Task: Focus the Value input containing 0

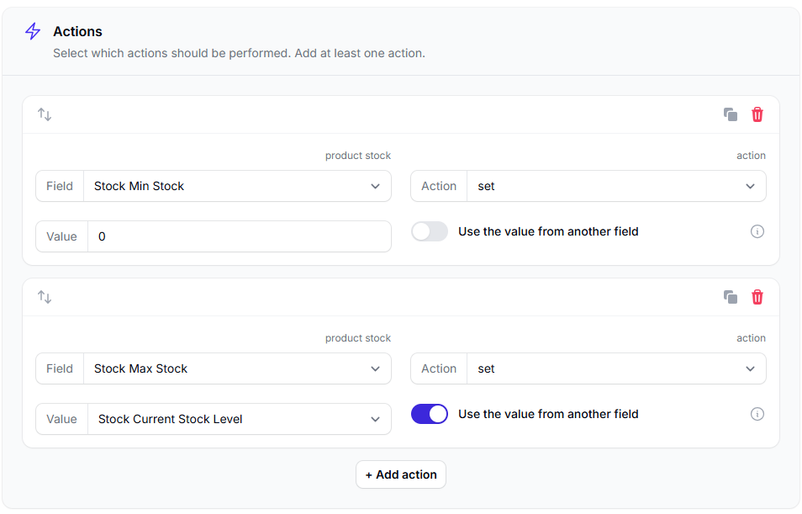Action: click(x=240, y=236)
